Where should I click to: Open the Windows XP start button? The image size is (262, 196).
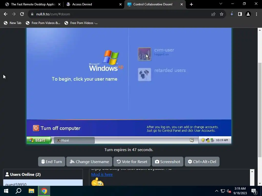point(39,140)
